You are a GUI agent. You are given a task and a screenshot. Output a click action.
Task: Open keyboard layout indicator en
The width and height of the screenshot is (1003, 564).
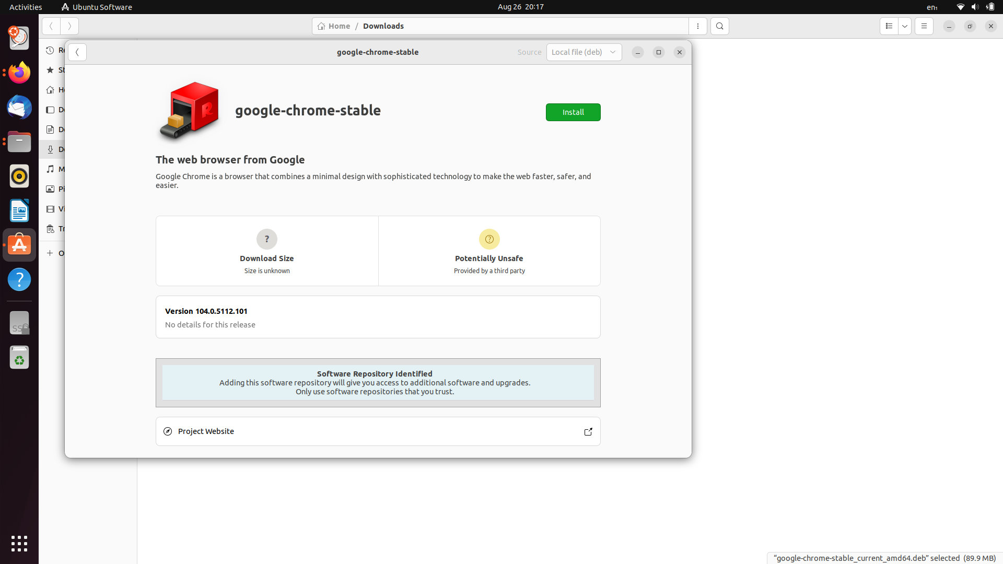[932, 7]
